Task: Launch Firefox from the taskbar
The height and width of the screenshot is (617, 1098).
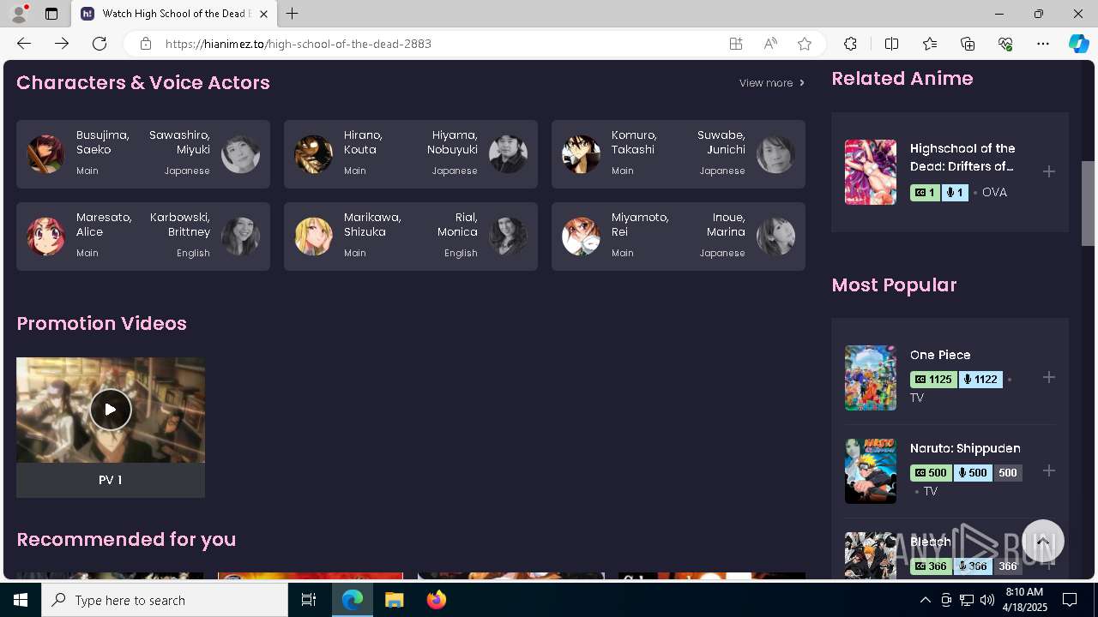Action: [x=436, y=600]
